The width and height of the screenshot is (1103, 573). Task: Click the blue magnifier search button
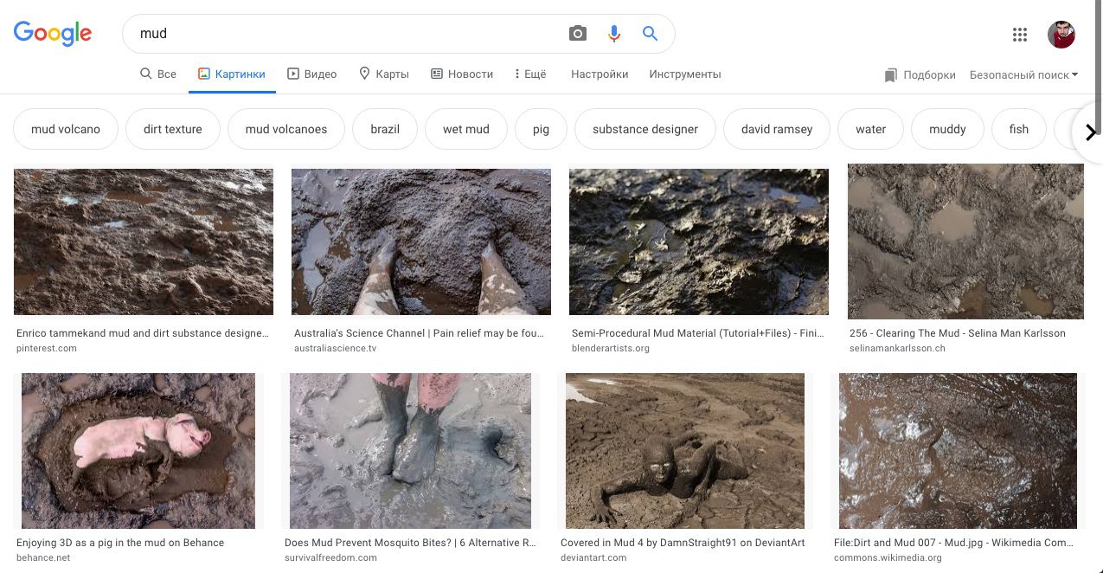point(651,34)
